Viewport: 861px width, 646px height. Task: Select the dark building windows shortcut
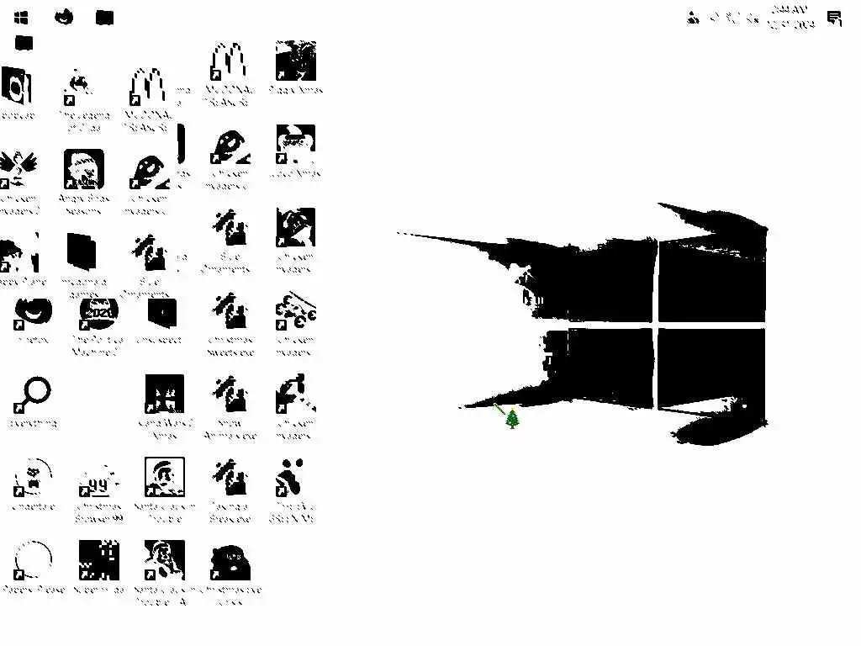164,394
